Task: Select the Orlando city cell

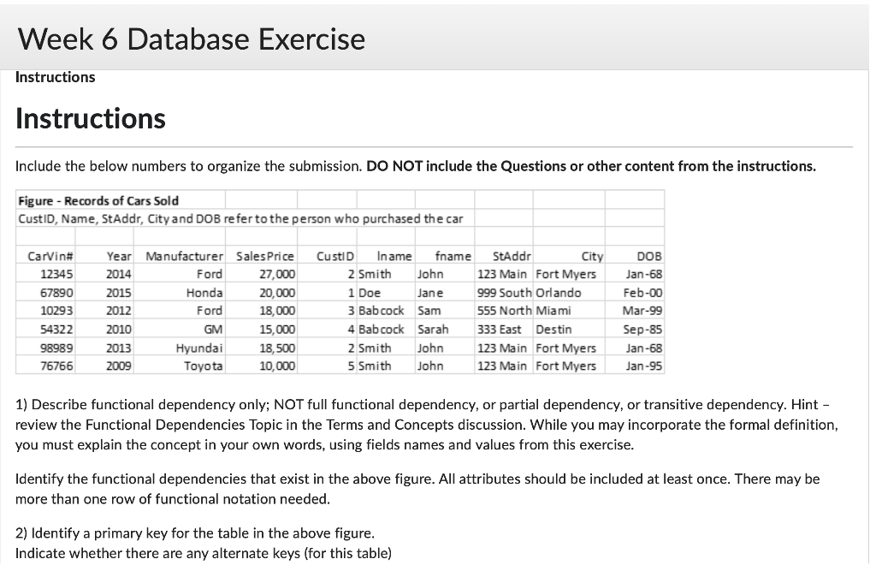Action: (559, 293)
